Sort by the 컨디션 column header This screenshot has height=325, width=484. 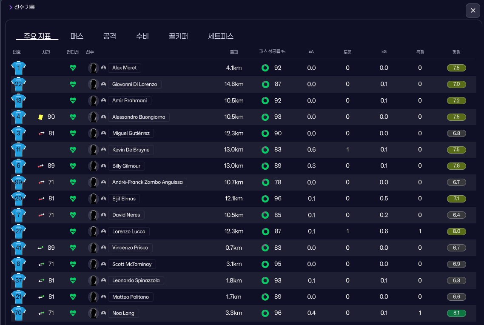click(73, 52)
